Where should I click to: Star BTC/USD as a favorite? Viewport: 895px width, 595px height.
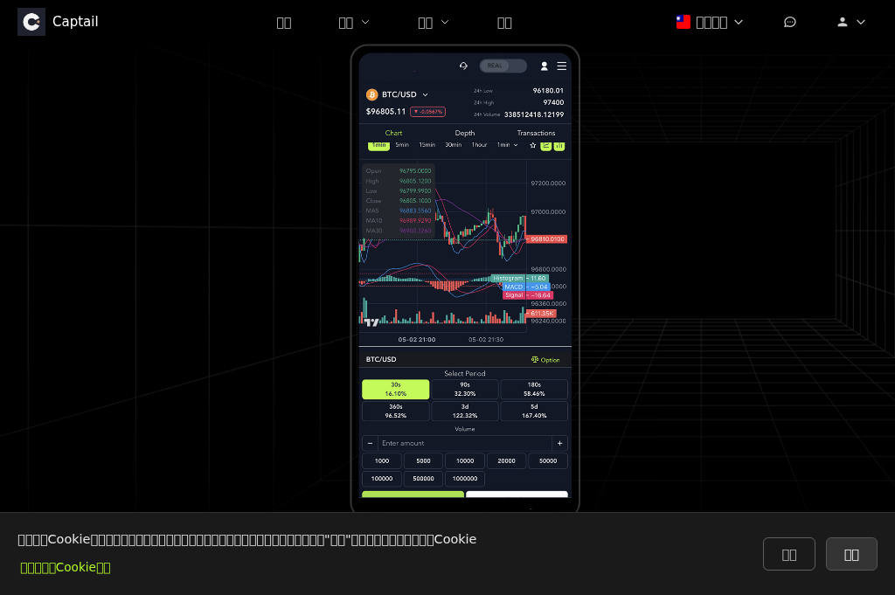coord(532,145)
